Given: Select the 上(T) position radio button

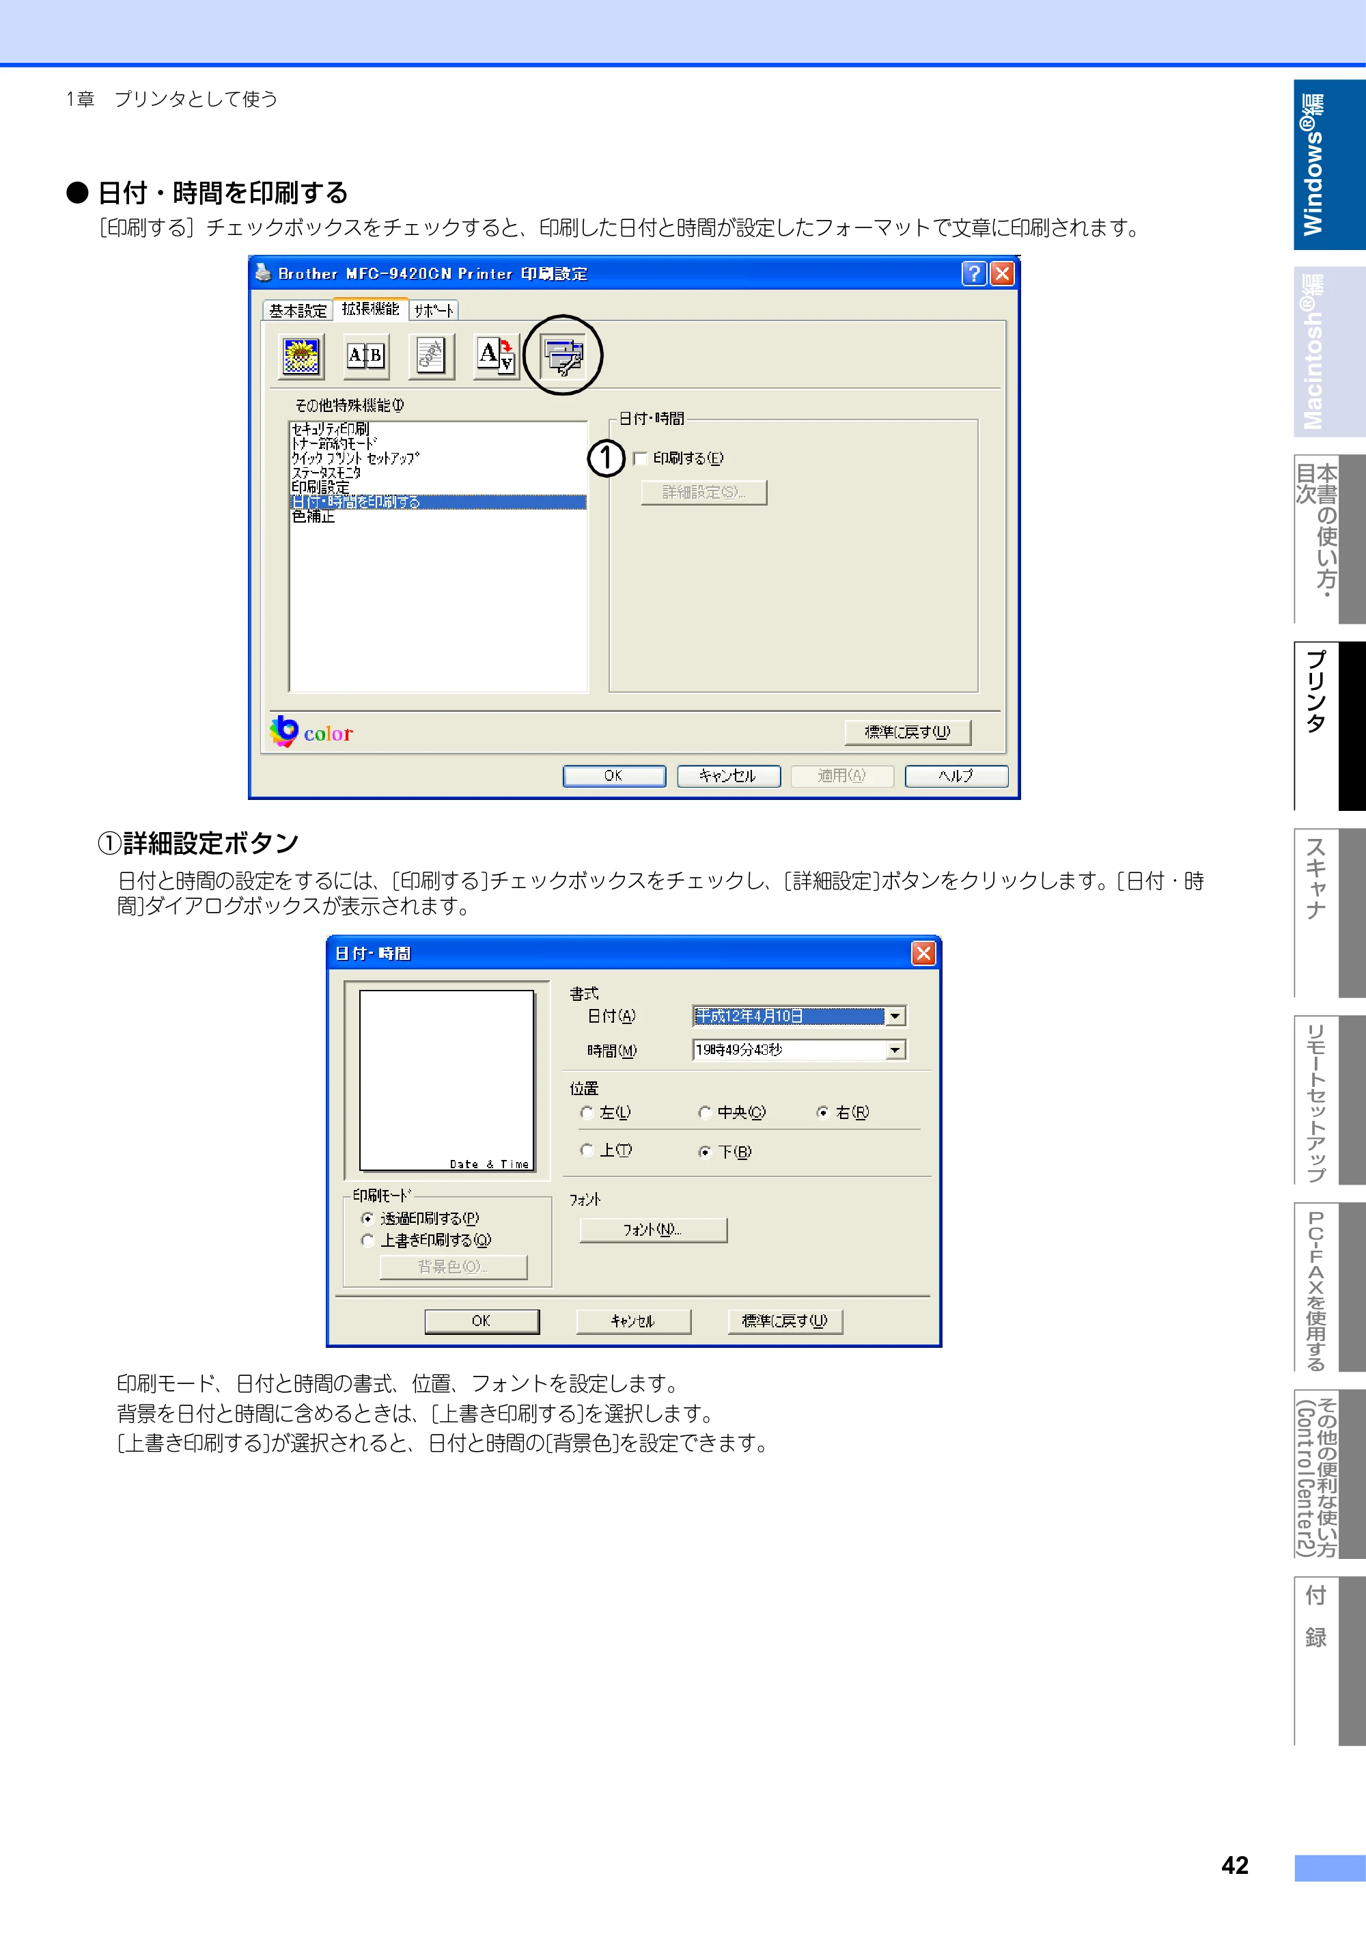Looking at the screenshot, I should (587, 1150).
